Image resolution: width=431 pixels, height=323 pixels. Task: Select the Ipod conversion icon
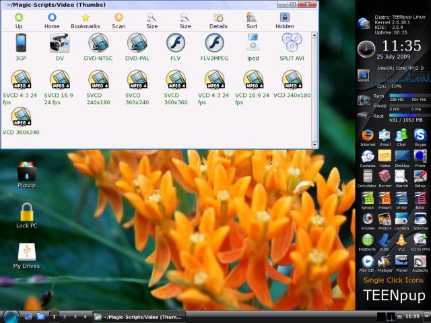[253, 46]
